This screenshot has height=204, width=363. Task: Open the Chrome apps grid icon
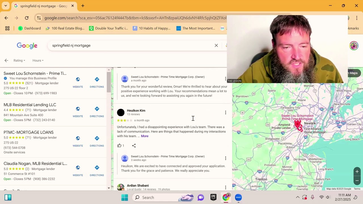pyautogui.click(x=7, y=28)
